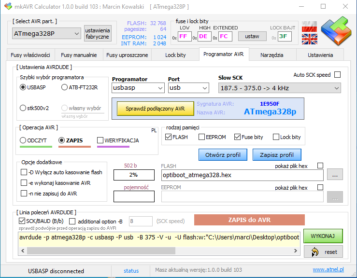Click the EEPROM file path field

coord(242,196)
